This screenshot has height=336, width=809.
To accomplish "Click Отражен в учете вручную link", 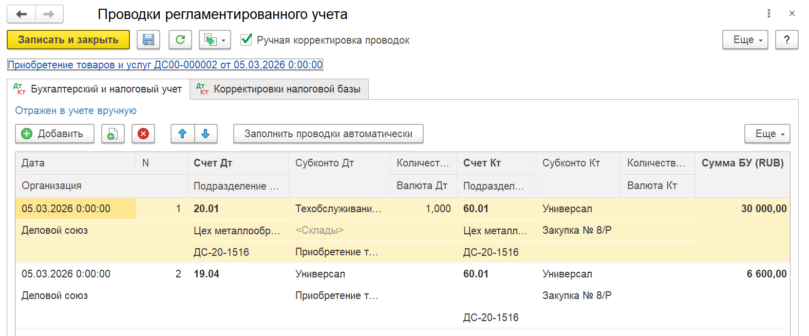I will coord(76,110).
